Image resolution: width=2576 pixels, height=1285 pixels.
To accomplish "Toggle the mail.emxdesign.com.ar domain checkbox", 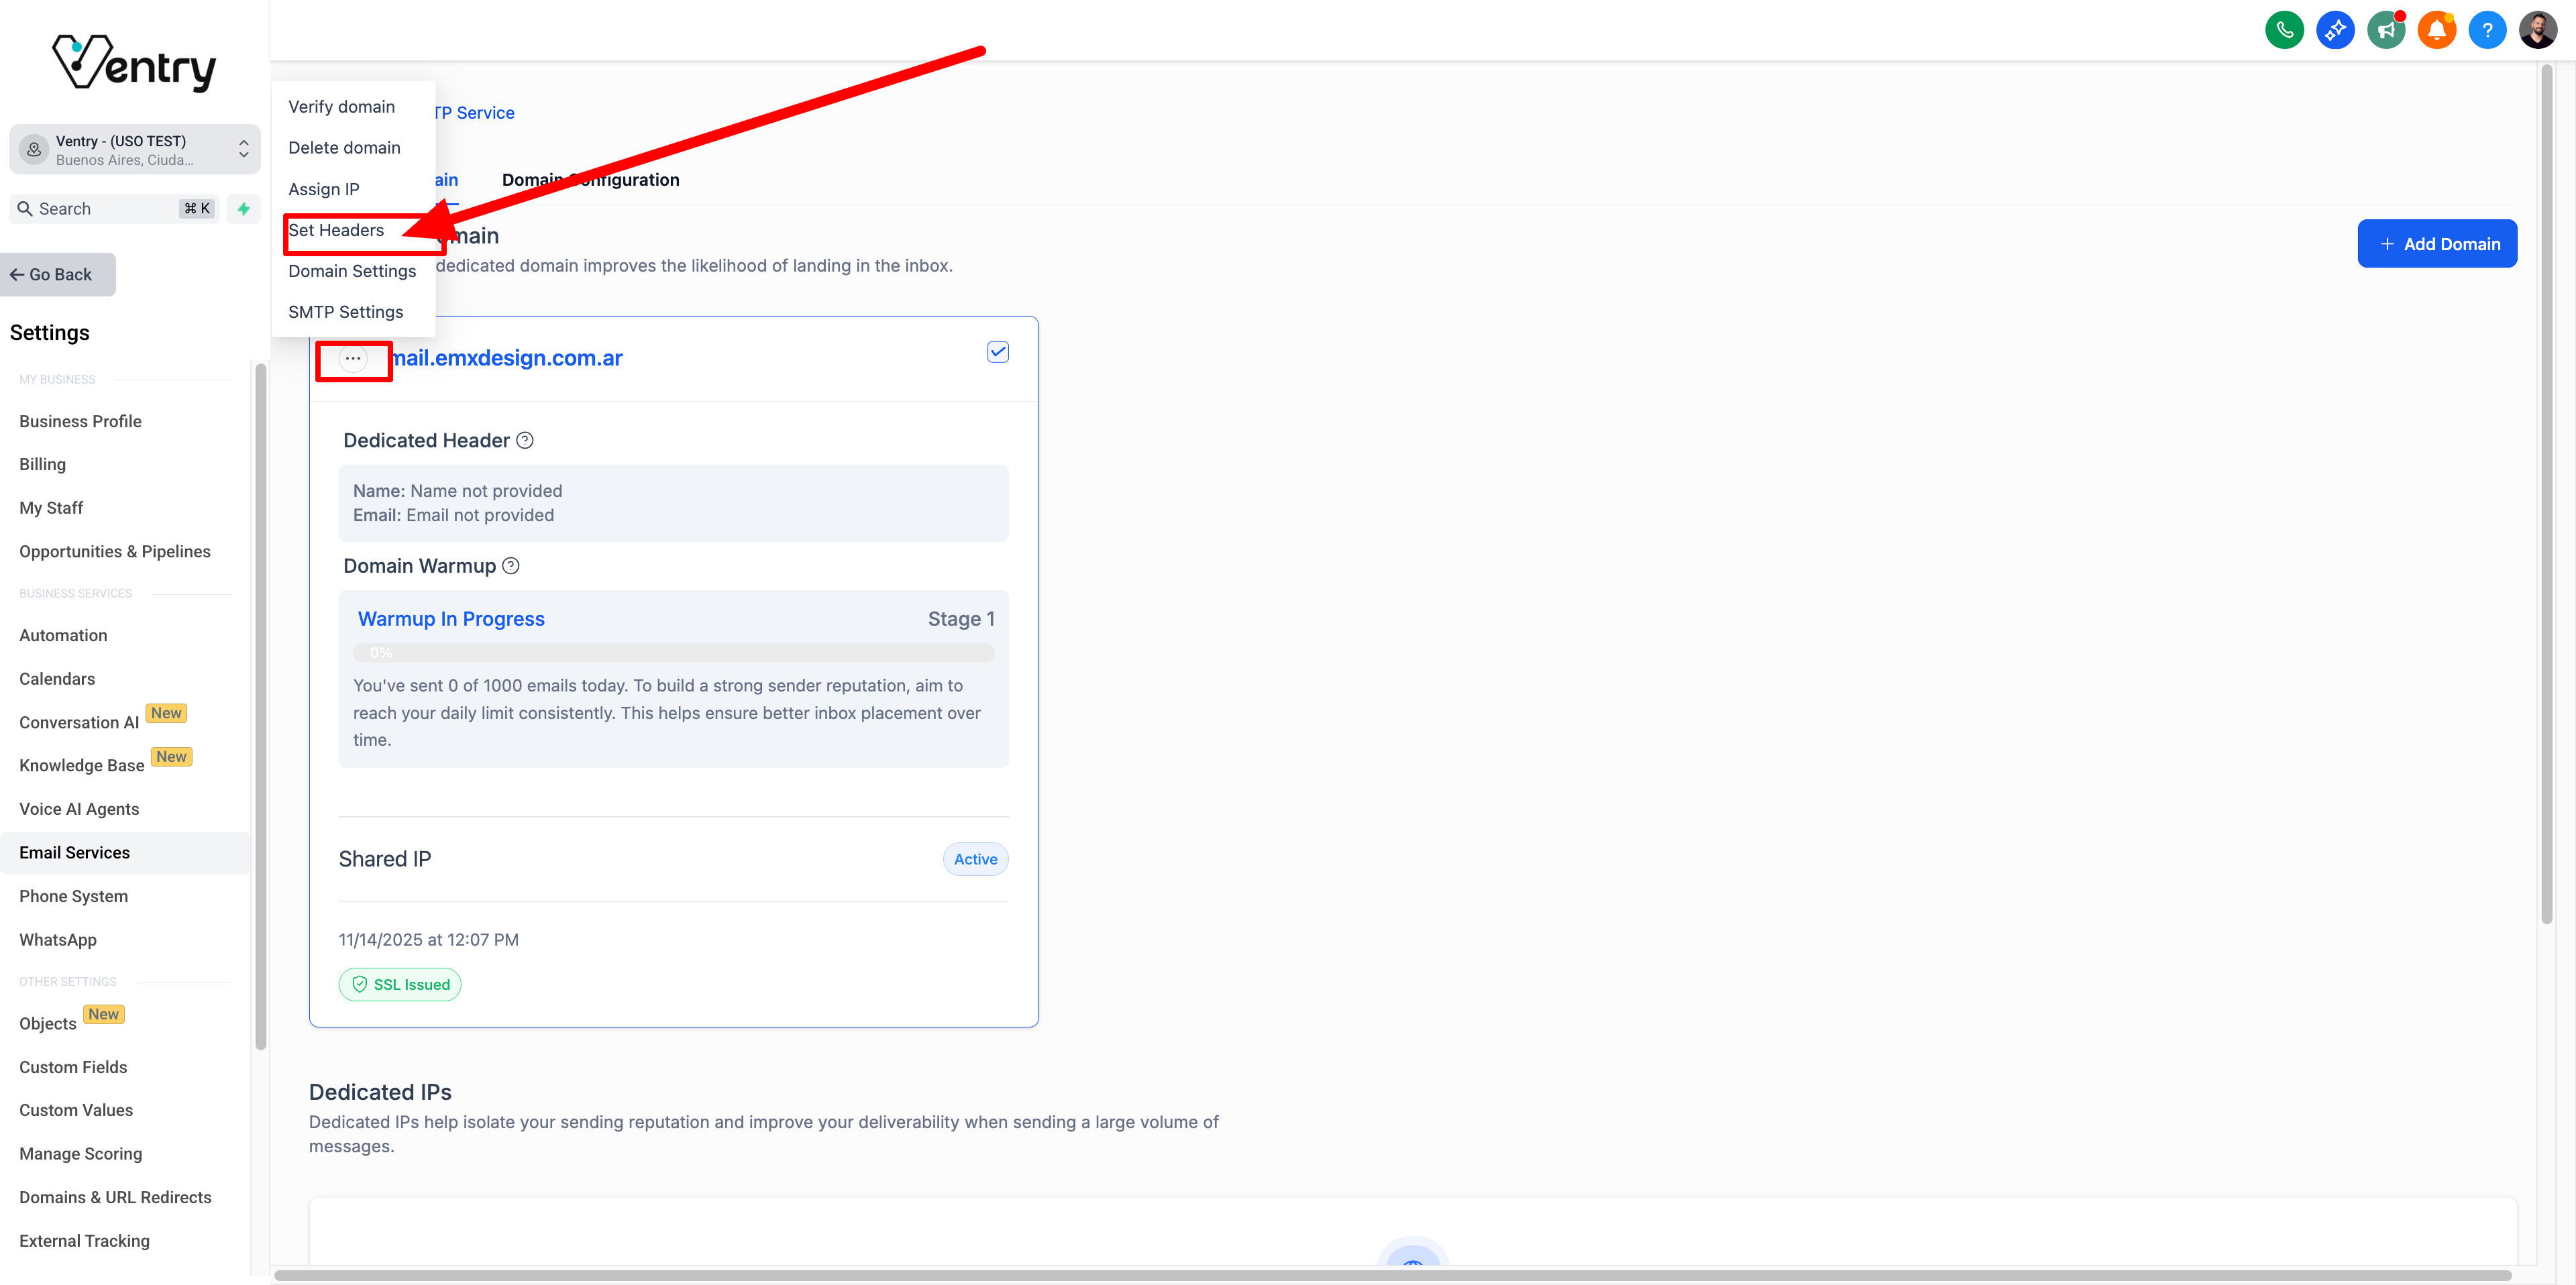I will 997,352.
